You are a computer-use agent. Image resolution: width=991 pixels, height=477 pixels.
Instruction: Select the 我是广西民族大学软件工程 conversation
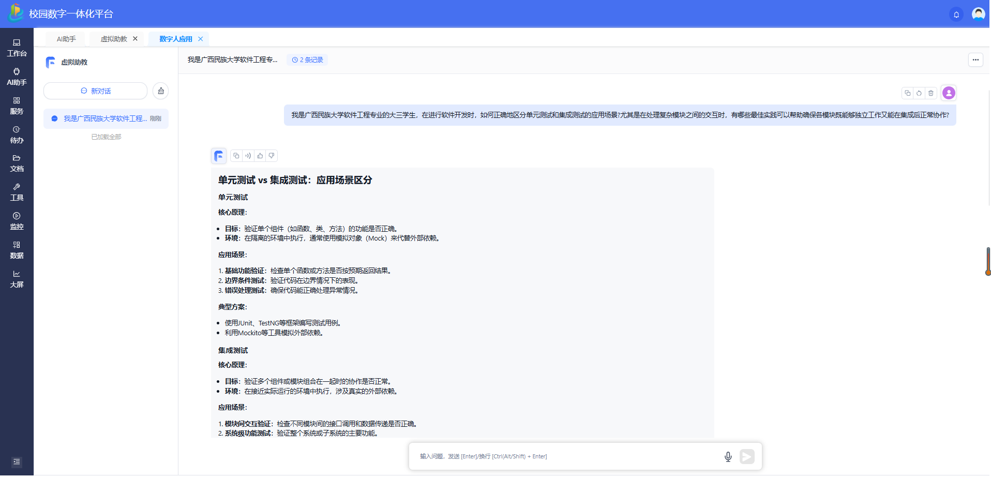coord(106,119)
